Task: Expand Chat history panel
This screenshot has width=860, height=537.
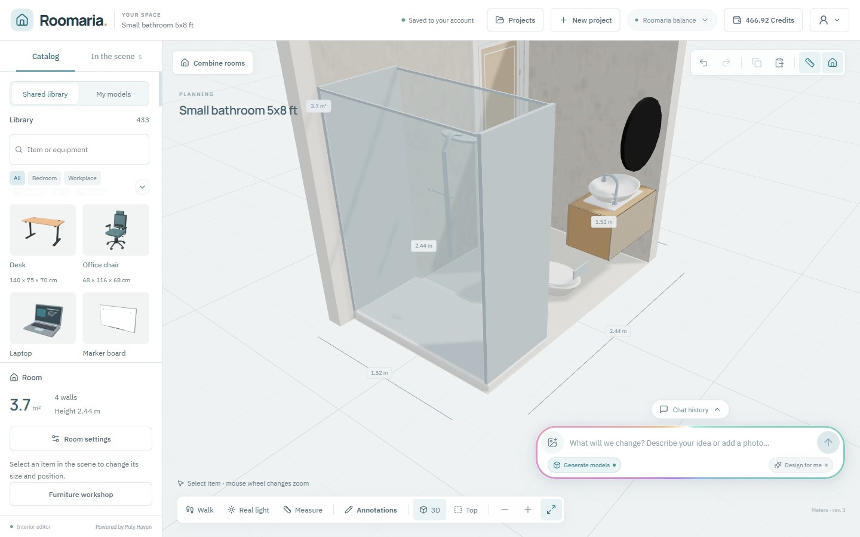Action: (690, 410)
